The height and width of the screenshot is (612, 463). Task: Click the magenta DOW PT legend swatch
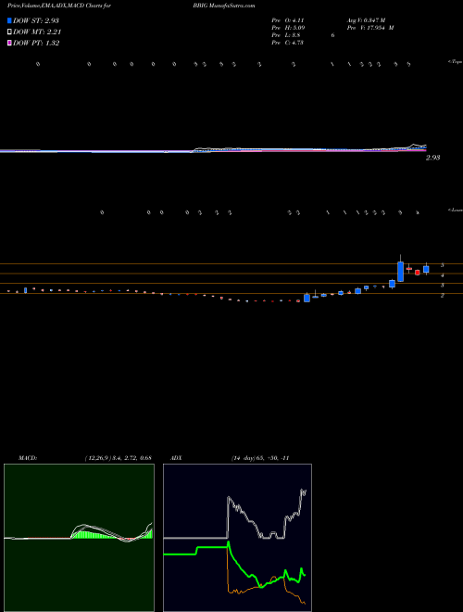click(x=9, y=43)
